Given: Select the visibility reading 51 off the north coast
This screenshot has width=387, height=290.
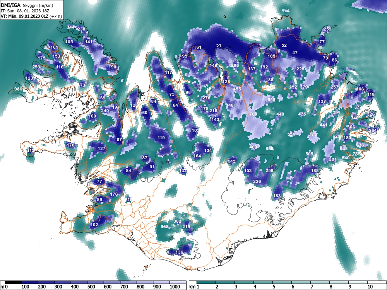Looking at the screenshot, I should point(219,45).
